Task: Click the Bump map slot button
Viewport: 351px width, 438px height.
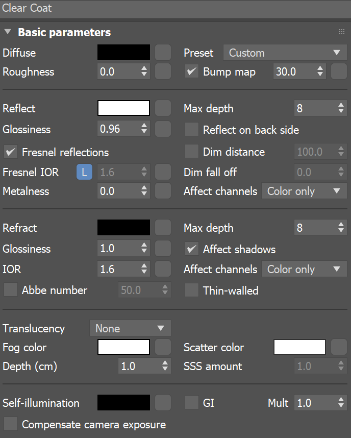Action: click(339, 71)
